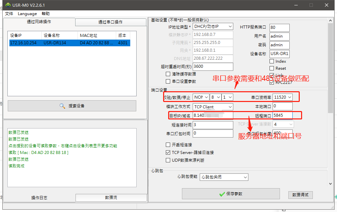Enable the UDP数据来源判断 checkbox
Screen dimensions: 337x212
click(168, 160)
